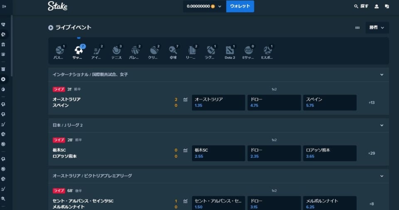The height and width of the screenshot is (210, 399).
Task: Show +29 more markets for 栃木SC match
Action: tap(372, 153)
